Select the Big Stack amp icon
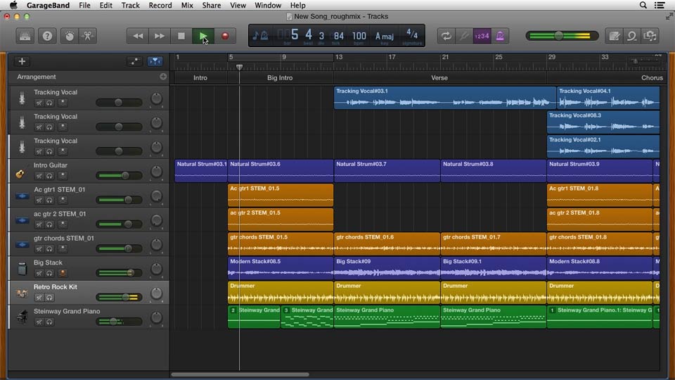 point(22,268)
